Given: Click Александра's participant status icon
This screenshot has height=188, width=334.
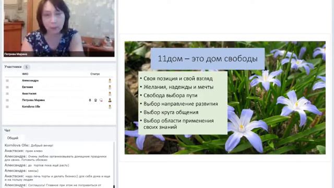Looking at the screenshot, I should (110, 80).
